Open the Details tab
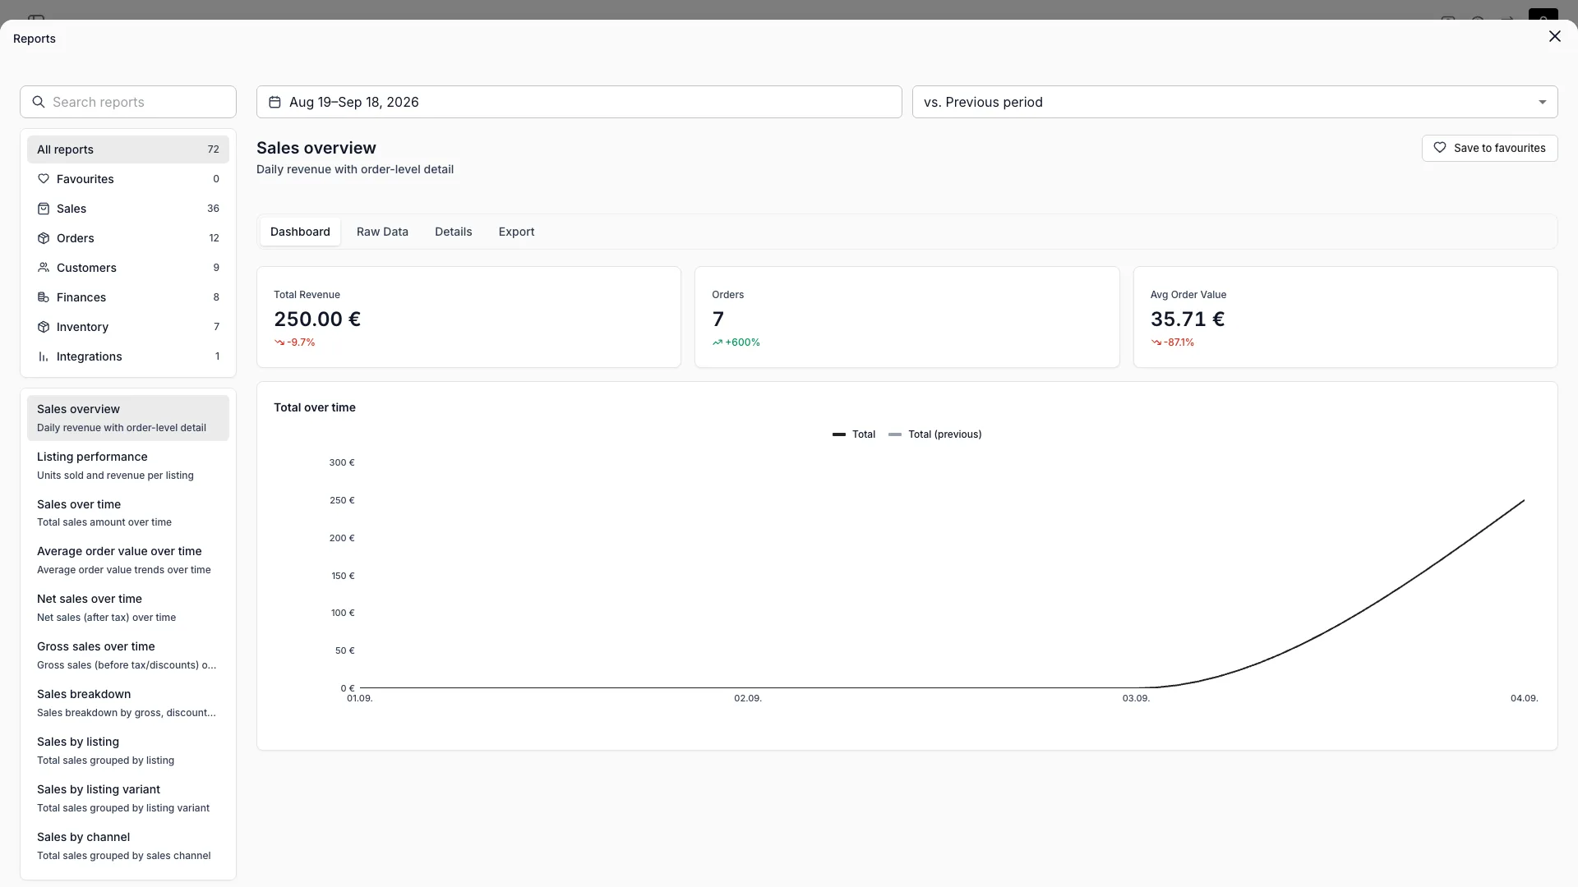 453,232
